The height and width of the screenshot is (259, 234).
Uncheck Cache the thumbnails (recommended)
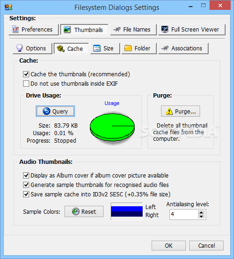(26, 74)
